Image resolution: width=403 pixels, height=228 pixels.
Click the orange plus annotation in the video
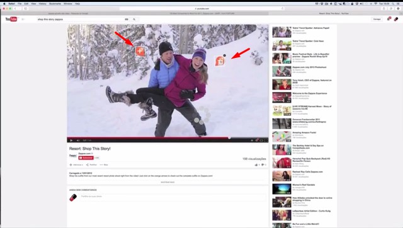click(140, 51)
